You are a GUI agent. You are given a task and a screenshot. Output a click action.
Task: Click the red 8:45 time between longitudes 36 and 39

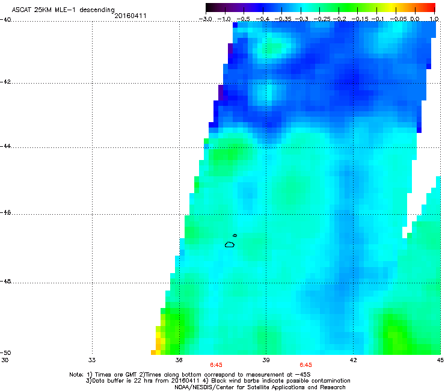pos(216,365)
